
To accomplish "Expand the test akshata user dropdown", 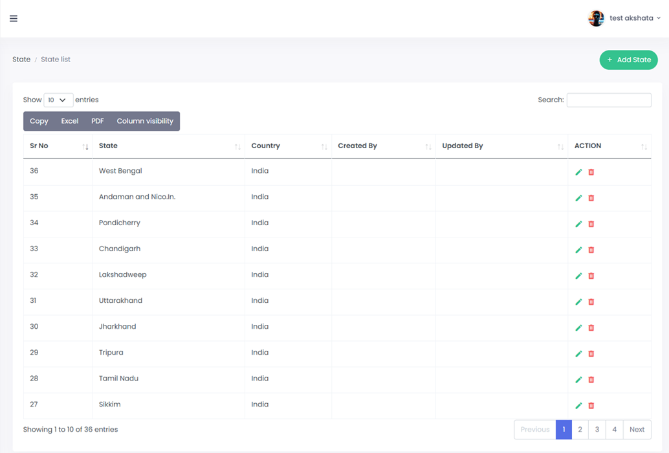I will 635,18.
